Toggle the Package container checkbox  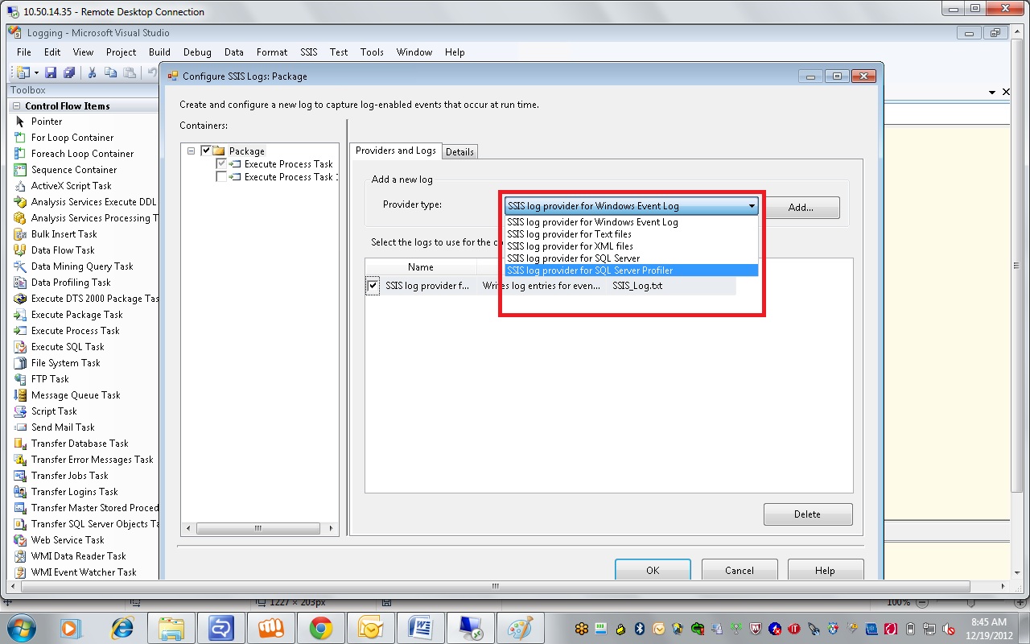(206, 151)
